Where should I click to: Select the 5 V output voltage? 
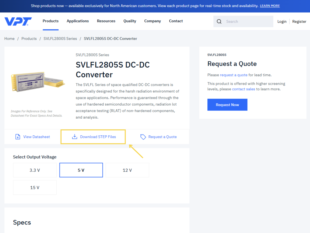tap(81, 170)
